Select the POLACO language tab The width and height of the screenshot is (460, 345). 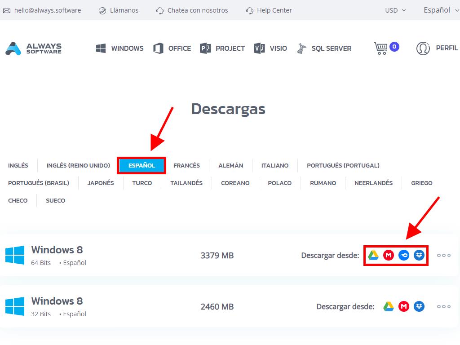pyautogui.click(x=280, y=183)
